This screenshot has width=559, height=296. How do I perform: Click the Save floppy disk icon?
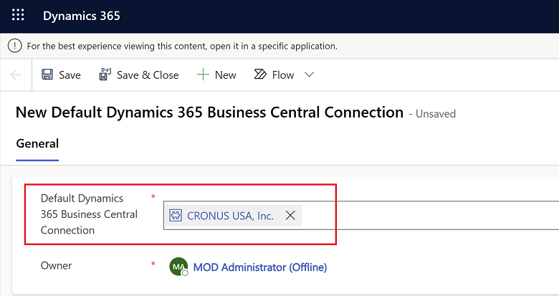(47, 75)
